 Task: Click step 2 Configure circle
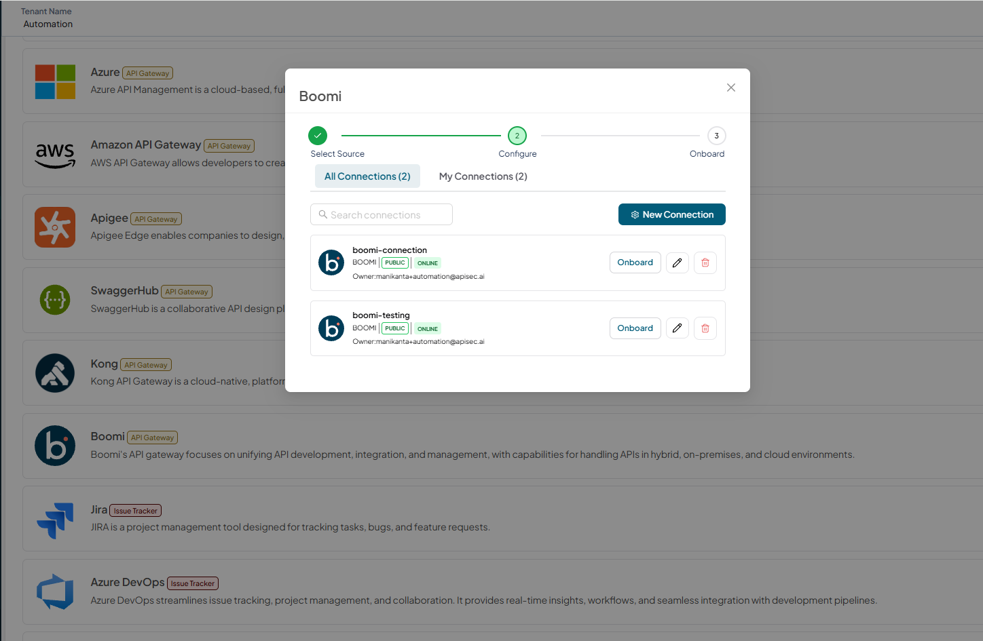pyautogui.click(x=517, y=136)
